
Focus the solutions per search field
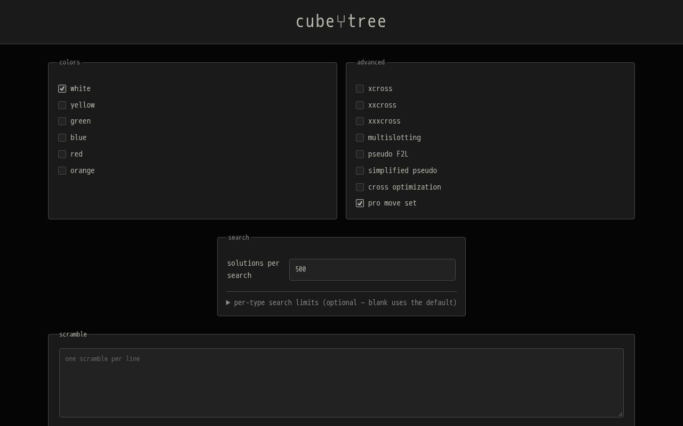(x=372, y=269)
